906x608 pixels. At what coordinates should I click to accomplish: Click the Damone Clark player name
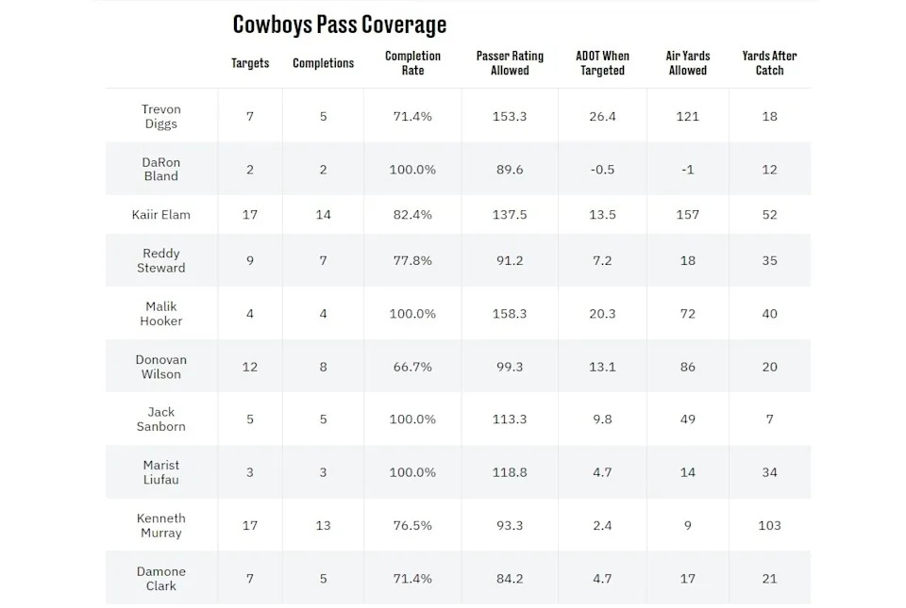coord(161,578)
